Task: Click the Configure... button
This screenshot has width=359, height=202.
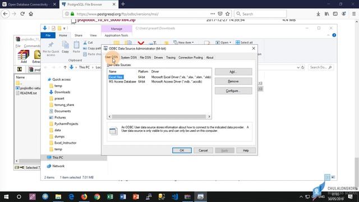Action: pyautogui.click(x=233, y=91)
